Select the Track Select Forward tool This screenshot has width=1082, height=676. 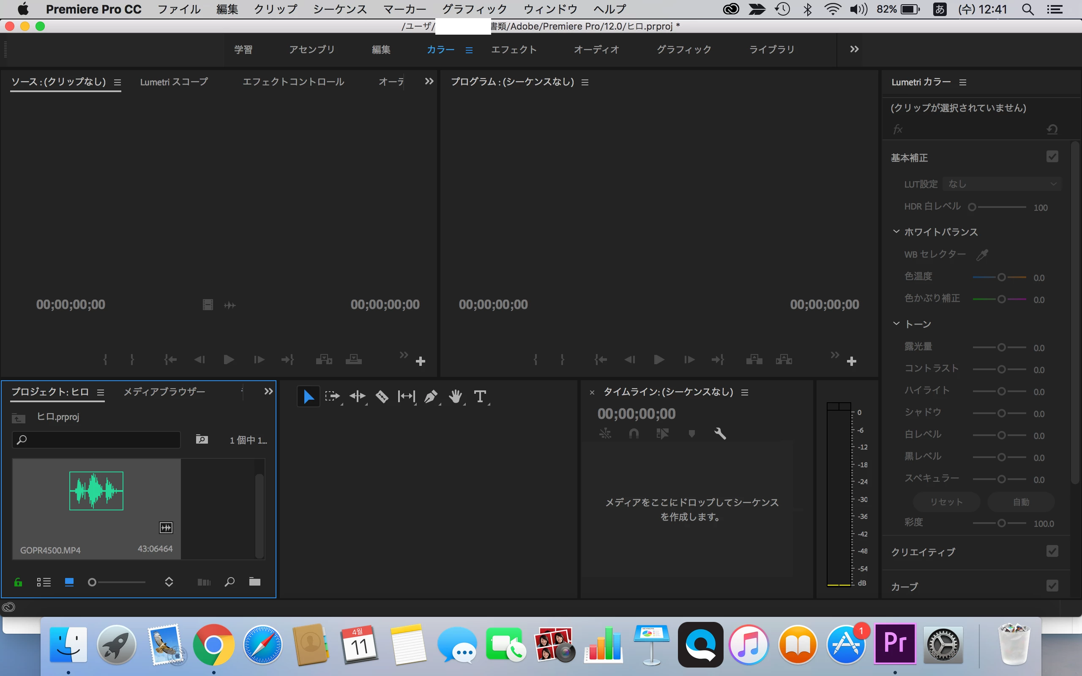click(x=332, y=397)
